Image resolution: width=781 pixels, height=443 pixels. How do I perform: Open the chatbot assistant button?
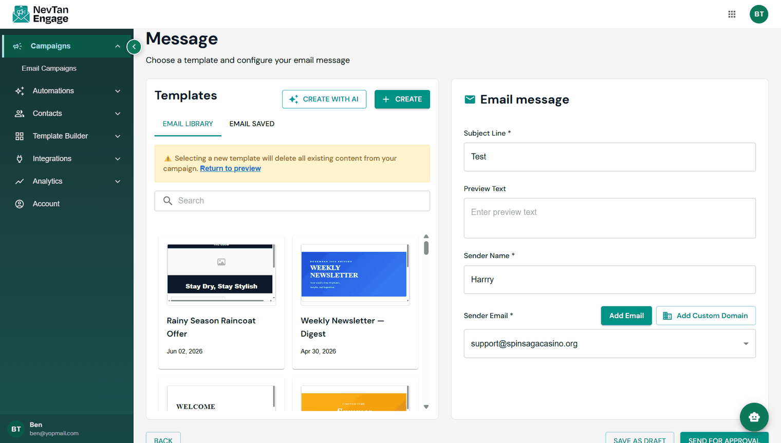(754, 417)
